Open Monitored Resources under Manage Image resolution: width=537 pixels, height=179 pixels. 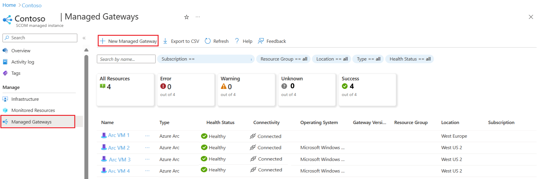tap(33, 110)
